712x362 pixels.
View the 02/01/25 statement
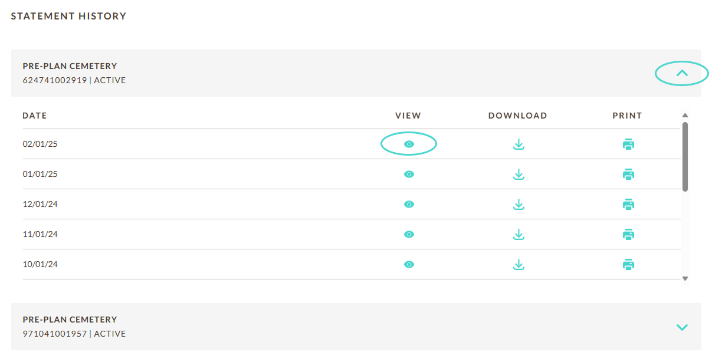409,144
